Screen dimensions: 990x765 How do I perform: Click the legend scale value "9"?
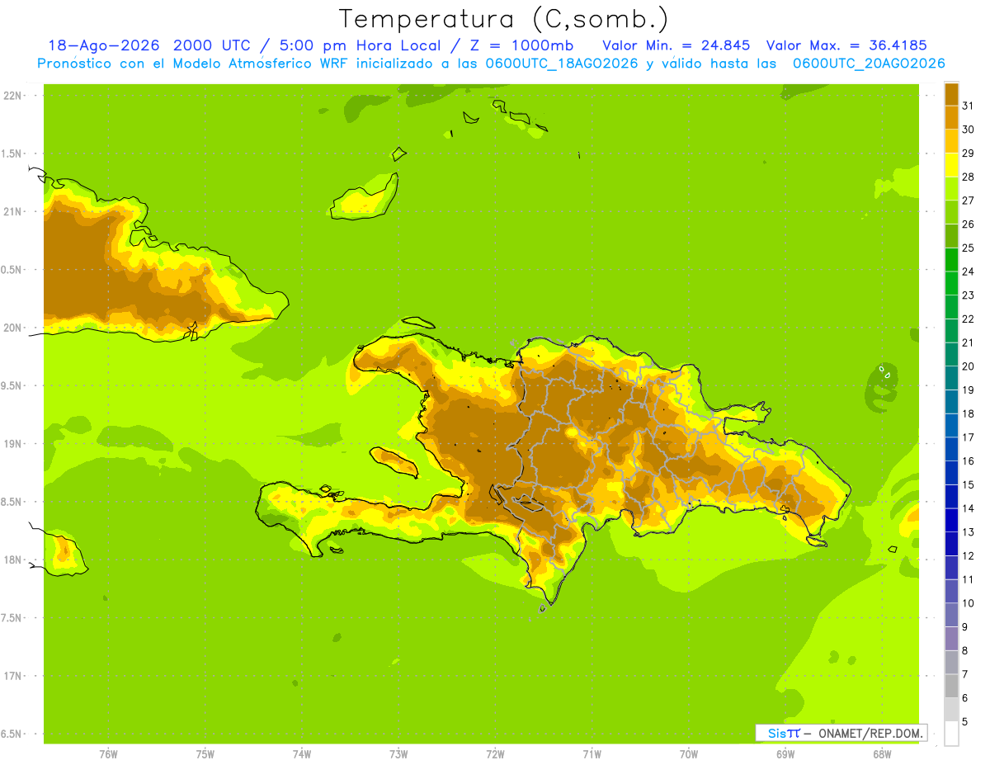(x=965, y=627)
